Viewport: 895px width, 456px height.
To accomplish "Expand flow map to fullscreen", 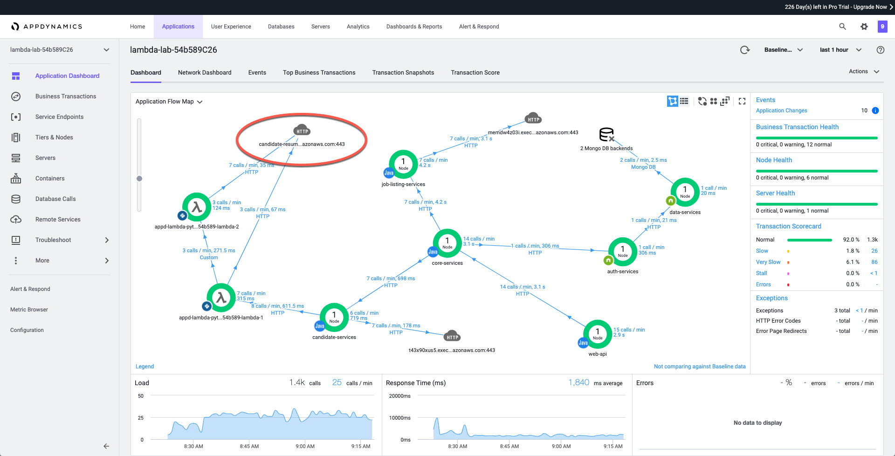I will (742, 101).
